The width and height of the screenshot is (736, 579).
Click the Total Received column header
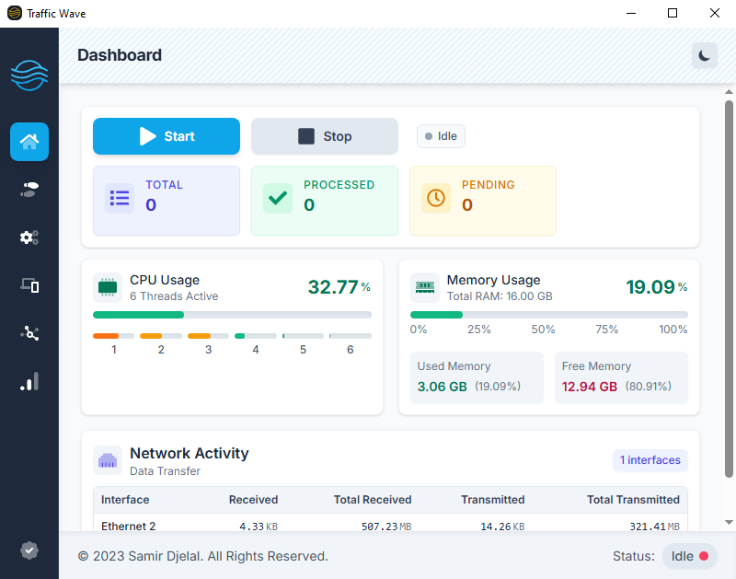[373, 500]
